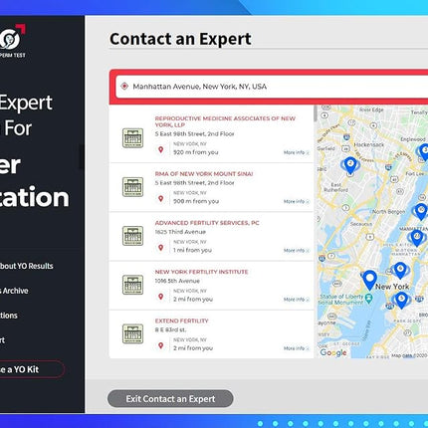Click red pin beside Extend Fertility distance
This screenshot has width=428, height=428.
pos(161,345)
